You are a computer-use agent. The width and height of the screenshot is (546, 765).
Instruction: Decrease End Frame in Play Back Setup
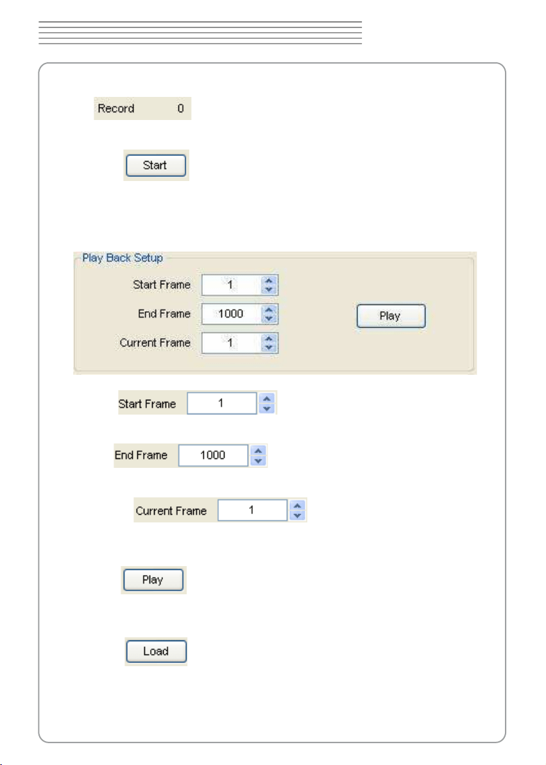pos(269,318)
